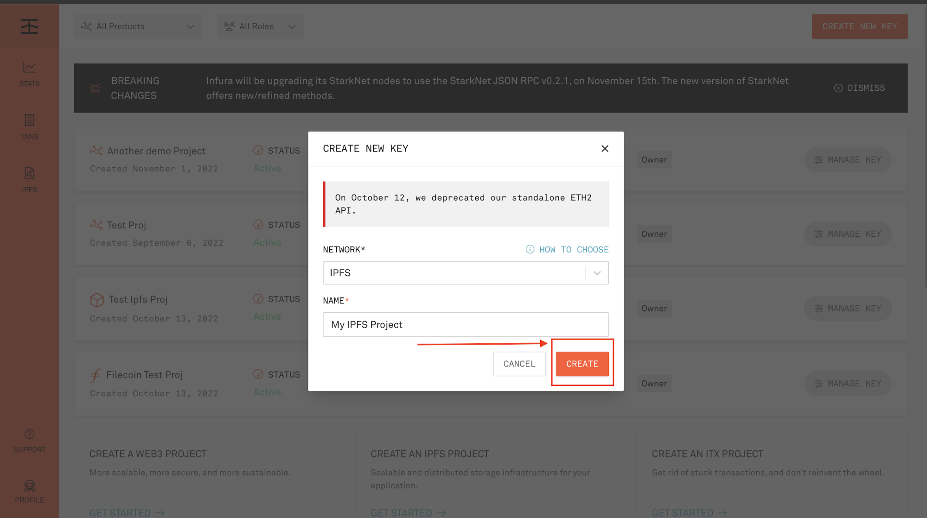927x518 pixels.
Task: Open the Network IPFS dropdown
Action: click(466, 273)
